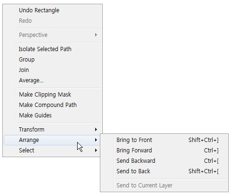
Task: Click the Arrange submenu arrow
Action: 96,140
